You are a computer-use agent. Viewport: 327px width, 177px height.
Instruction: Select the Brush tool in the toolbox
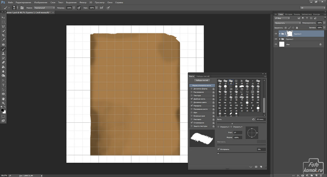tap(3, 49)
